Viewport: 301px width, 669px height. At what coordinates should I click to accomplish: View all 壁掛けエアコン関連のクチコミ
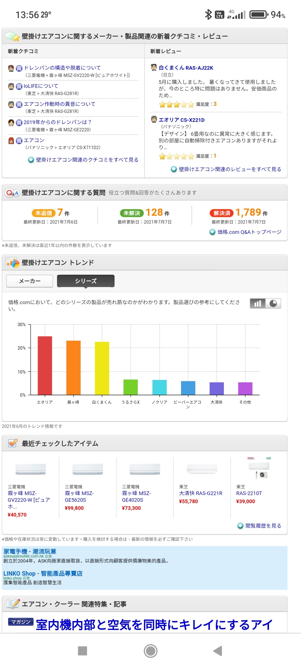[x=87, y=160]
